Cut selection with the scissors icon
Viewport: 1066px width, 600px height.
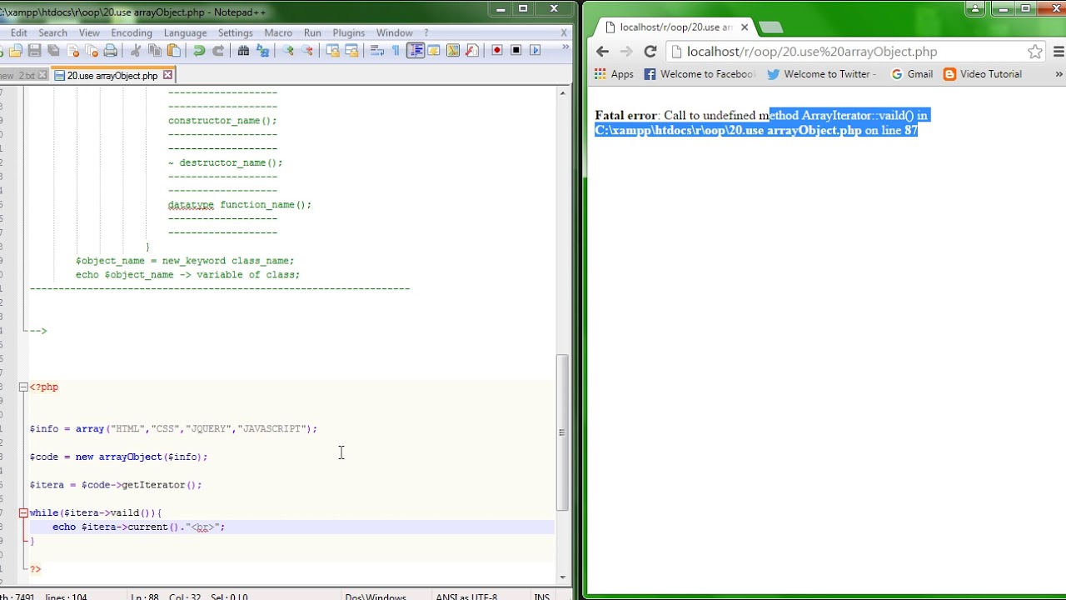pyautogui.click(x=135, y=50)
